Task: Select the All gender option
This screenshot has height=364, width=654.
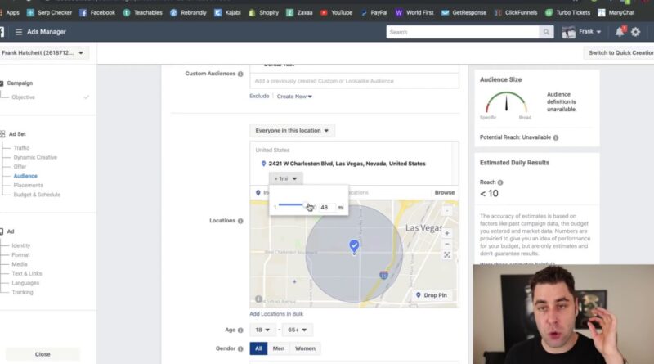Action: 258,348
